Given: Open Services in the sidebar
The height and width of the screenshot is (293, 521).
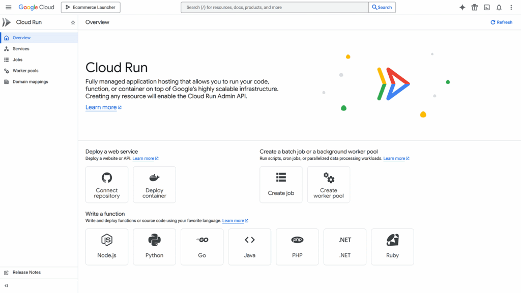Looking at the screenshot, I should point(39,49).
